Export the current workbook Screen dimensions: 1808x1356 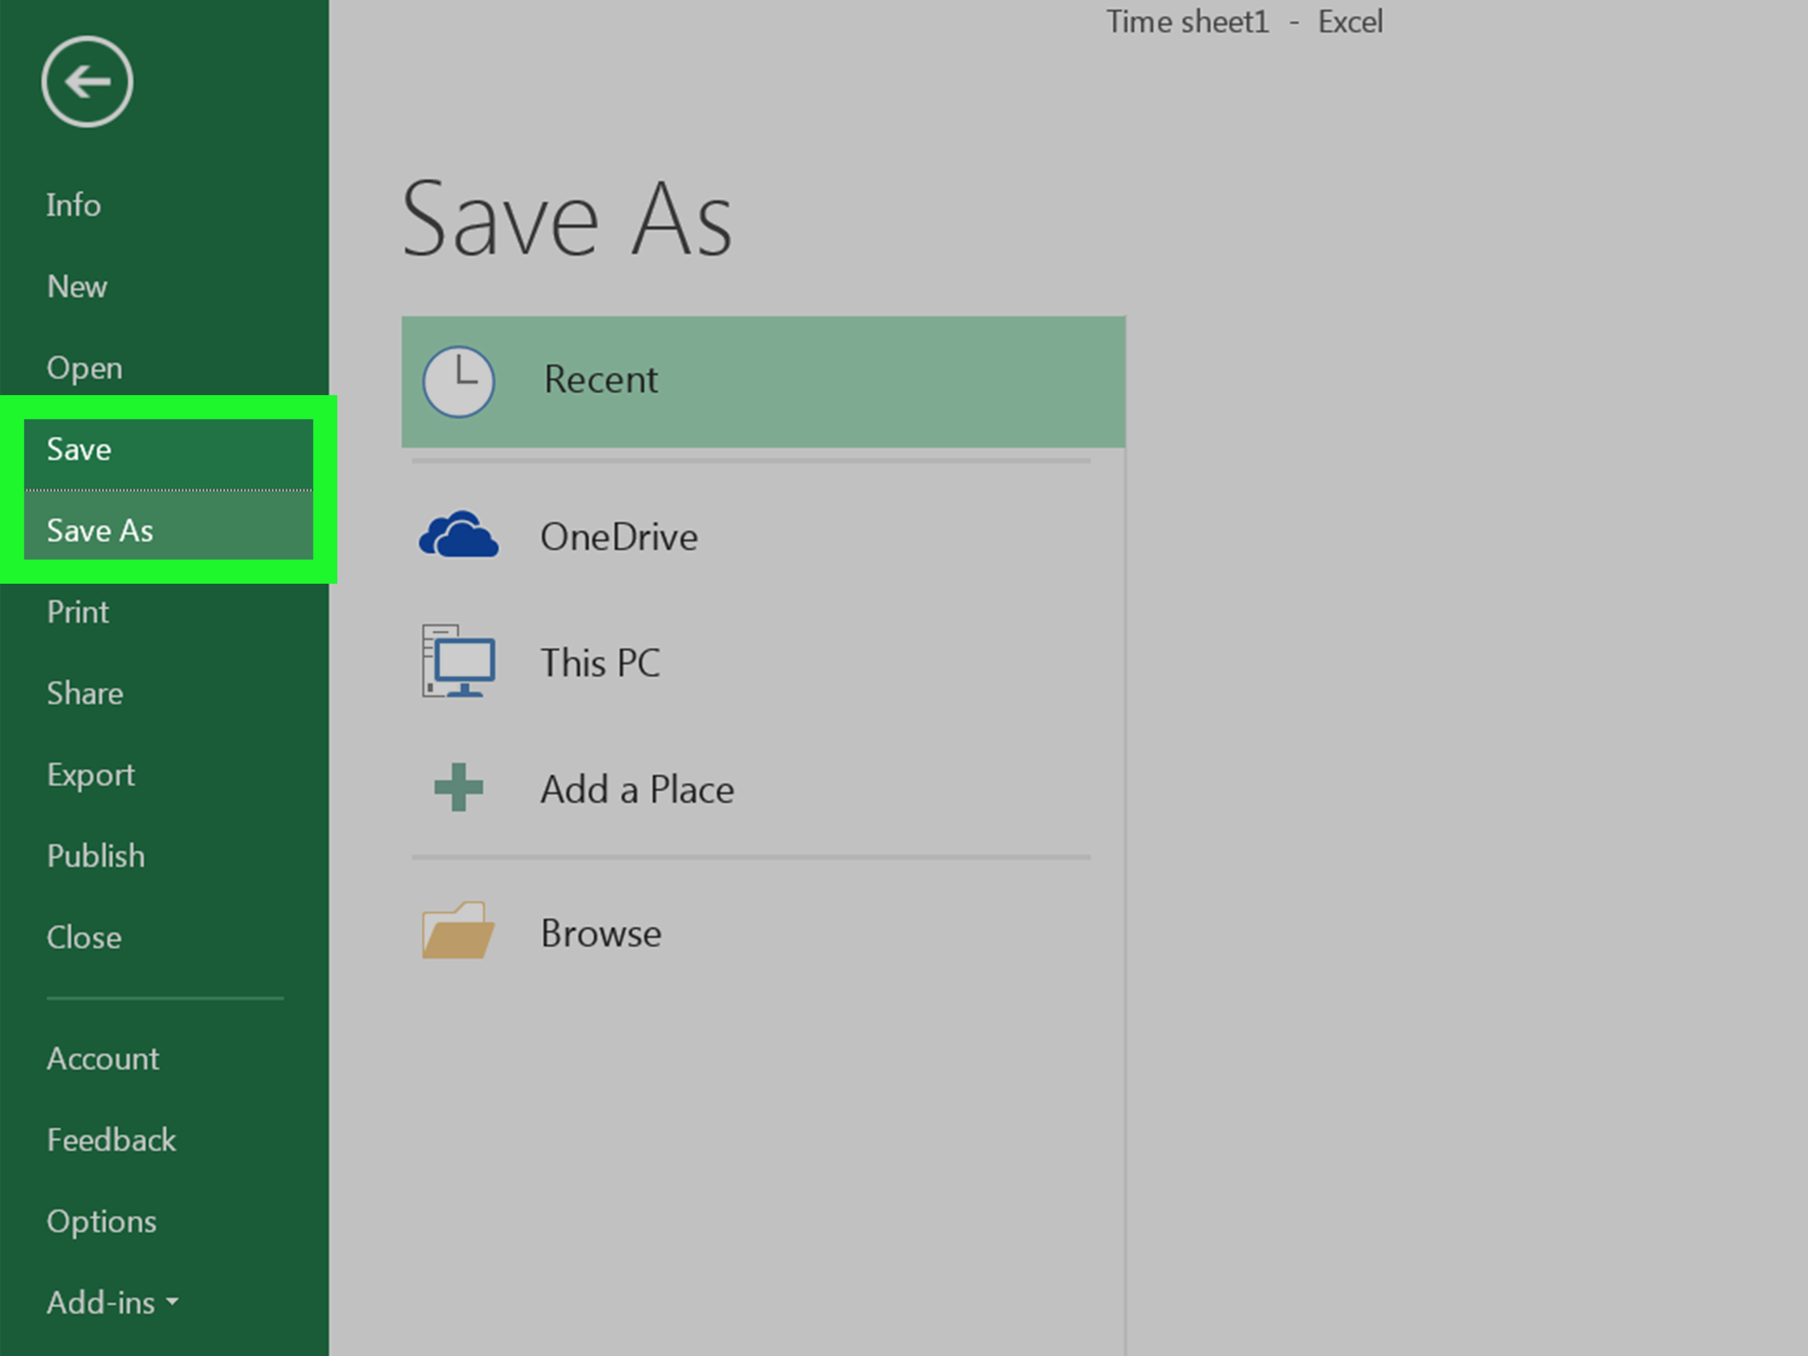(91, 774)
